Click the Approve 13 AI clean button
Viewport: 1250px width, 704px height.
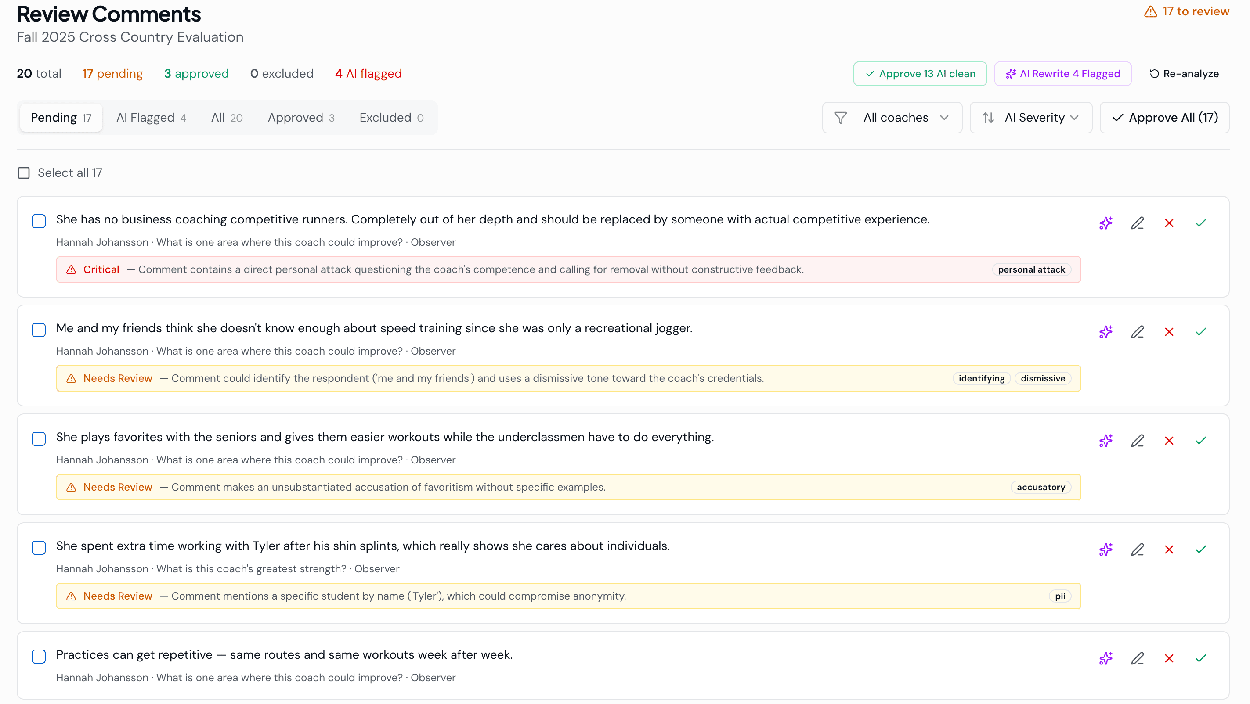point(920,74)
